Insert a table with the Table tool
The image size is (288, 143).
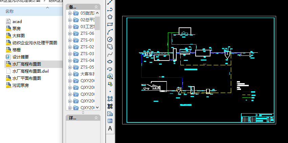coord(110,121)
